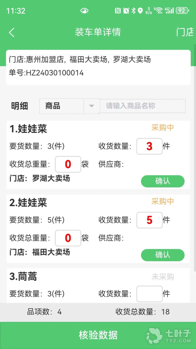The image size is (196, 349).
Task: Edit 收货数量 field showing 3
Action: (150, 146)
